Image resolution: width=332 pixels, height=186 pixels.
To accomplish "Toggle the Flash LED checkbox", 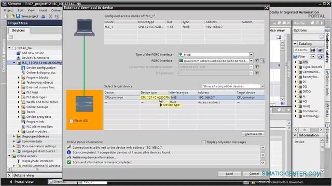I will pos(72,121).
